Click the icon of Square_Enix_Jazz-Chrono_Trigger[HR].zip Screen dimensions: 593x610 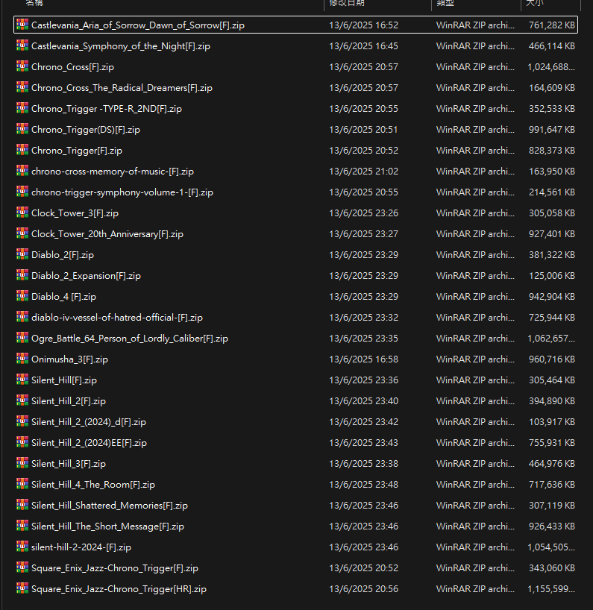pyautogui.click(x=22, y=588)
